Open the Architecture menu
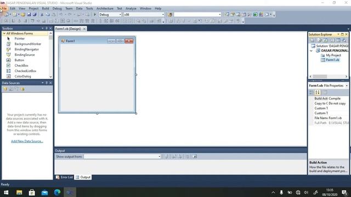This screenshot has height=197, width=351. [x=105, y=9]
